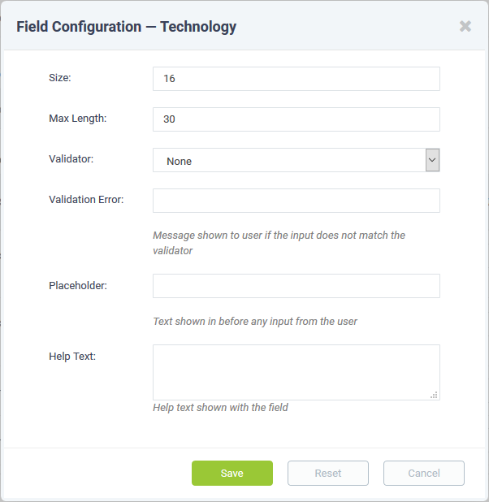Select the Placeholder input box

[296, 286]
